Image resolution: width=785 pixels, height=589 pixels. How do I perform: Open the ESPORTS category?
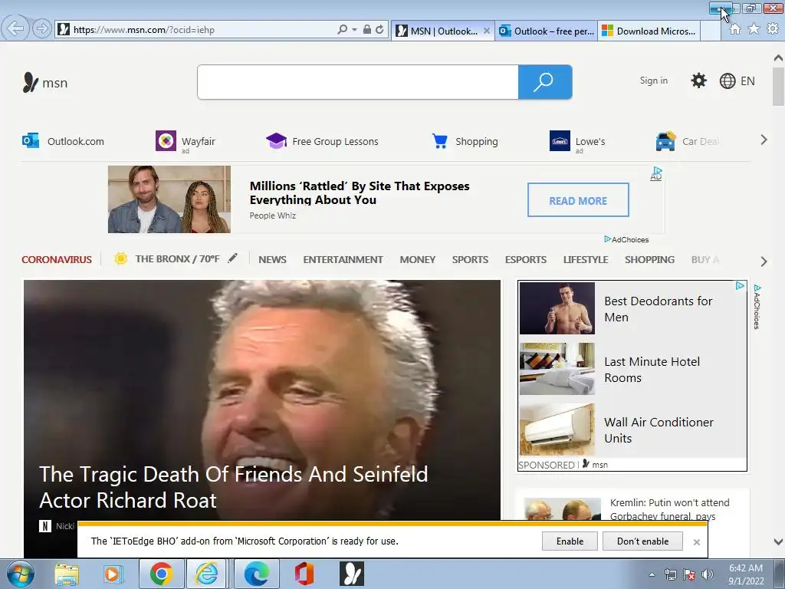point(526,259)
